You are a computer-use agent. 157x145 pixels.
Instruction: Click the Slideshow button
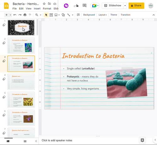click(113, 6)
